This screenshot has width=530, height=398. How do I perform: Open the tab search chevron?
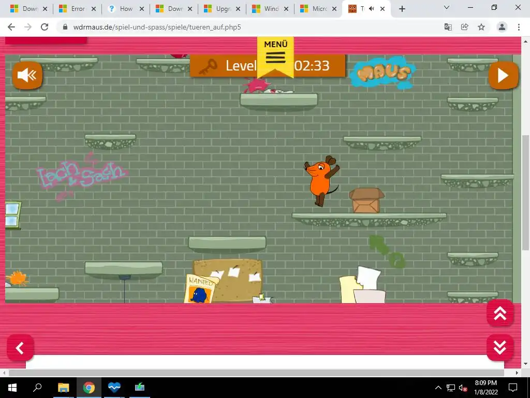tap(447, 7)
